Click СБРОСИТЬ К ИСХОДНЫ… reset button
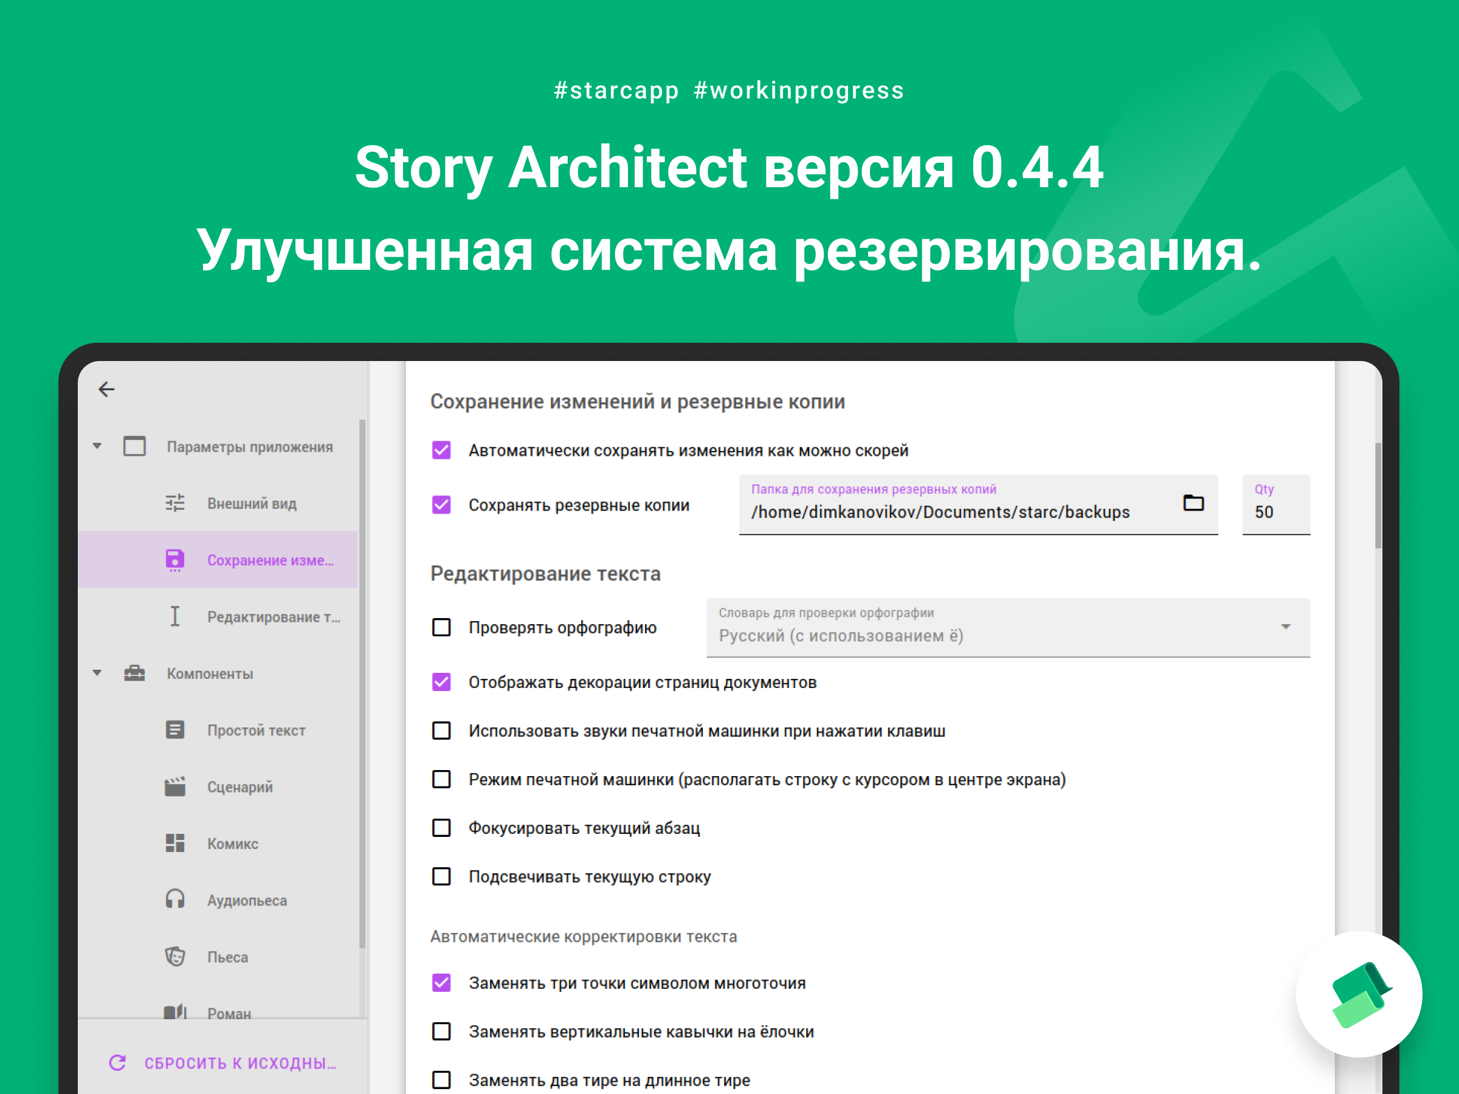This screenshot has height=1094, width=1459. (222, 1063)
